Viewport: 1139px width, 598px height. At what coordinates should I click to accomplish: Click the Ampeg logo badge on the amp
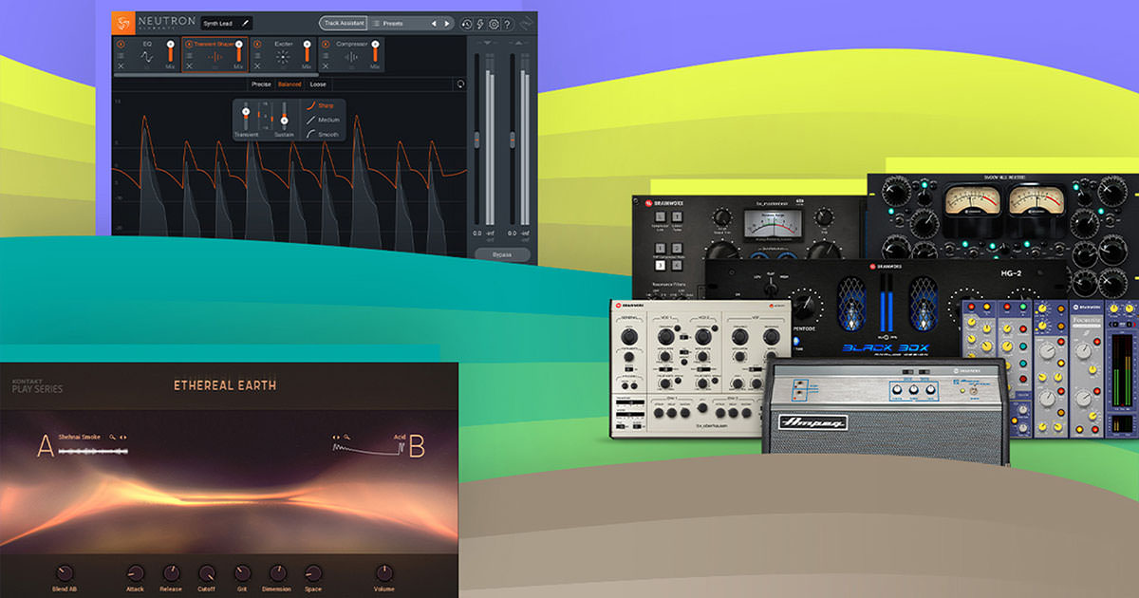coord(813,421)
